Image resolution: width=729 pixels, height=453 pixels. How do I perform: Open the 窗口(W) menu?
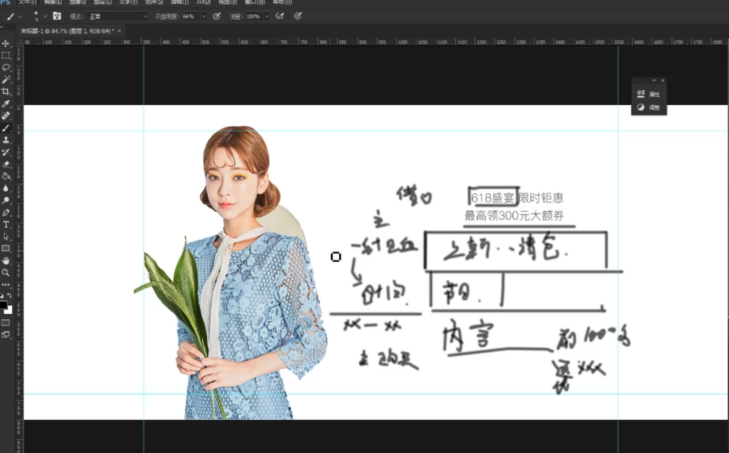[255, 2]
